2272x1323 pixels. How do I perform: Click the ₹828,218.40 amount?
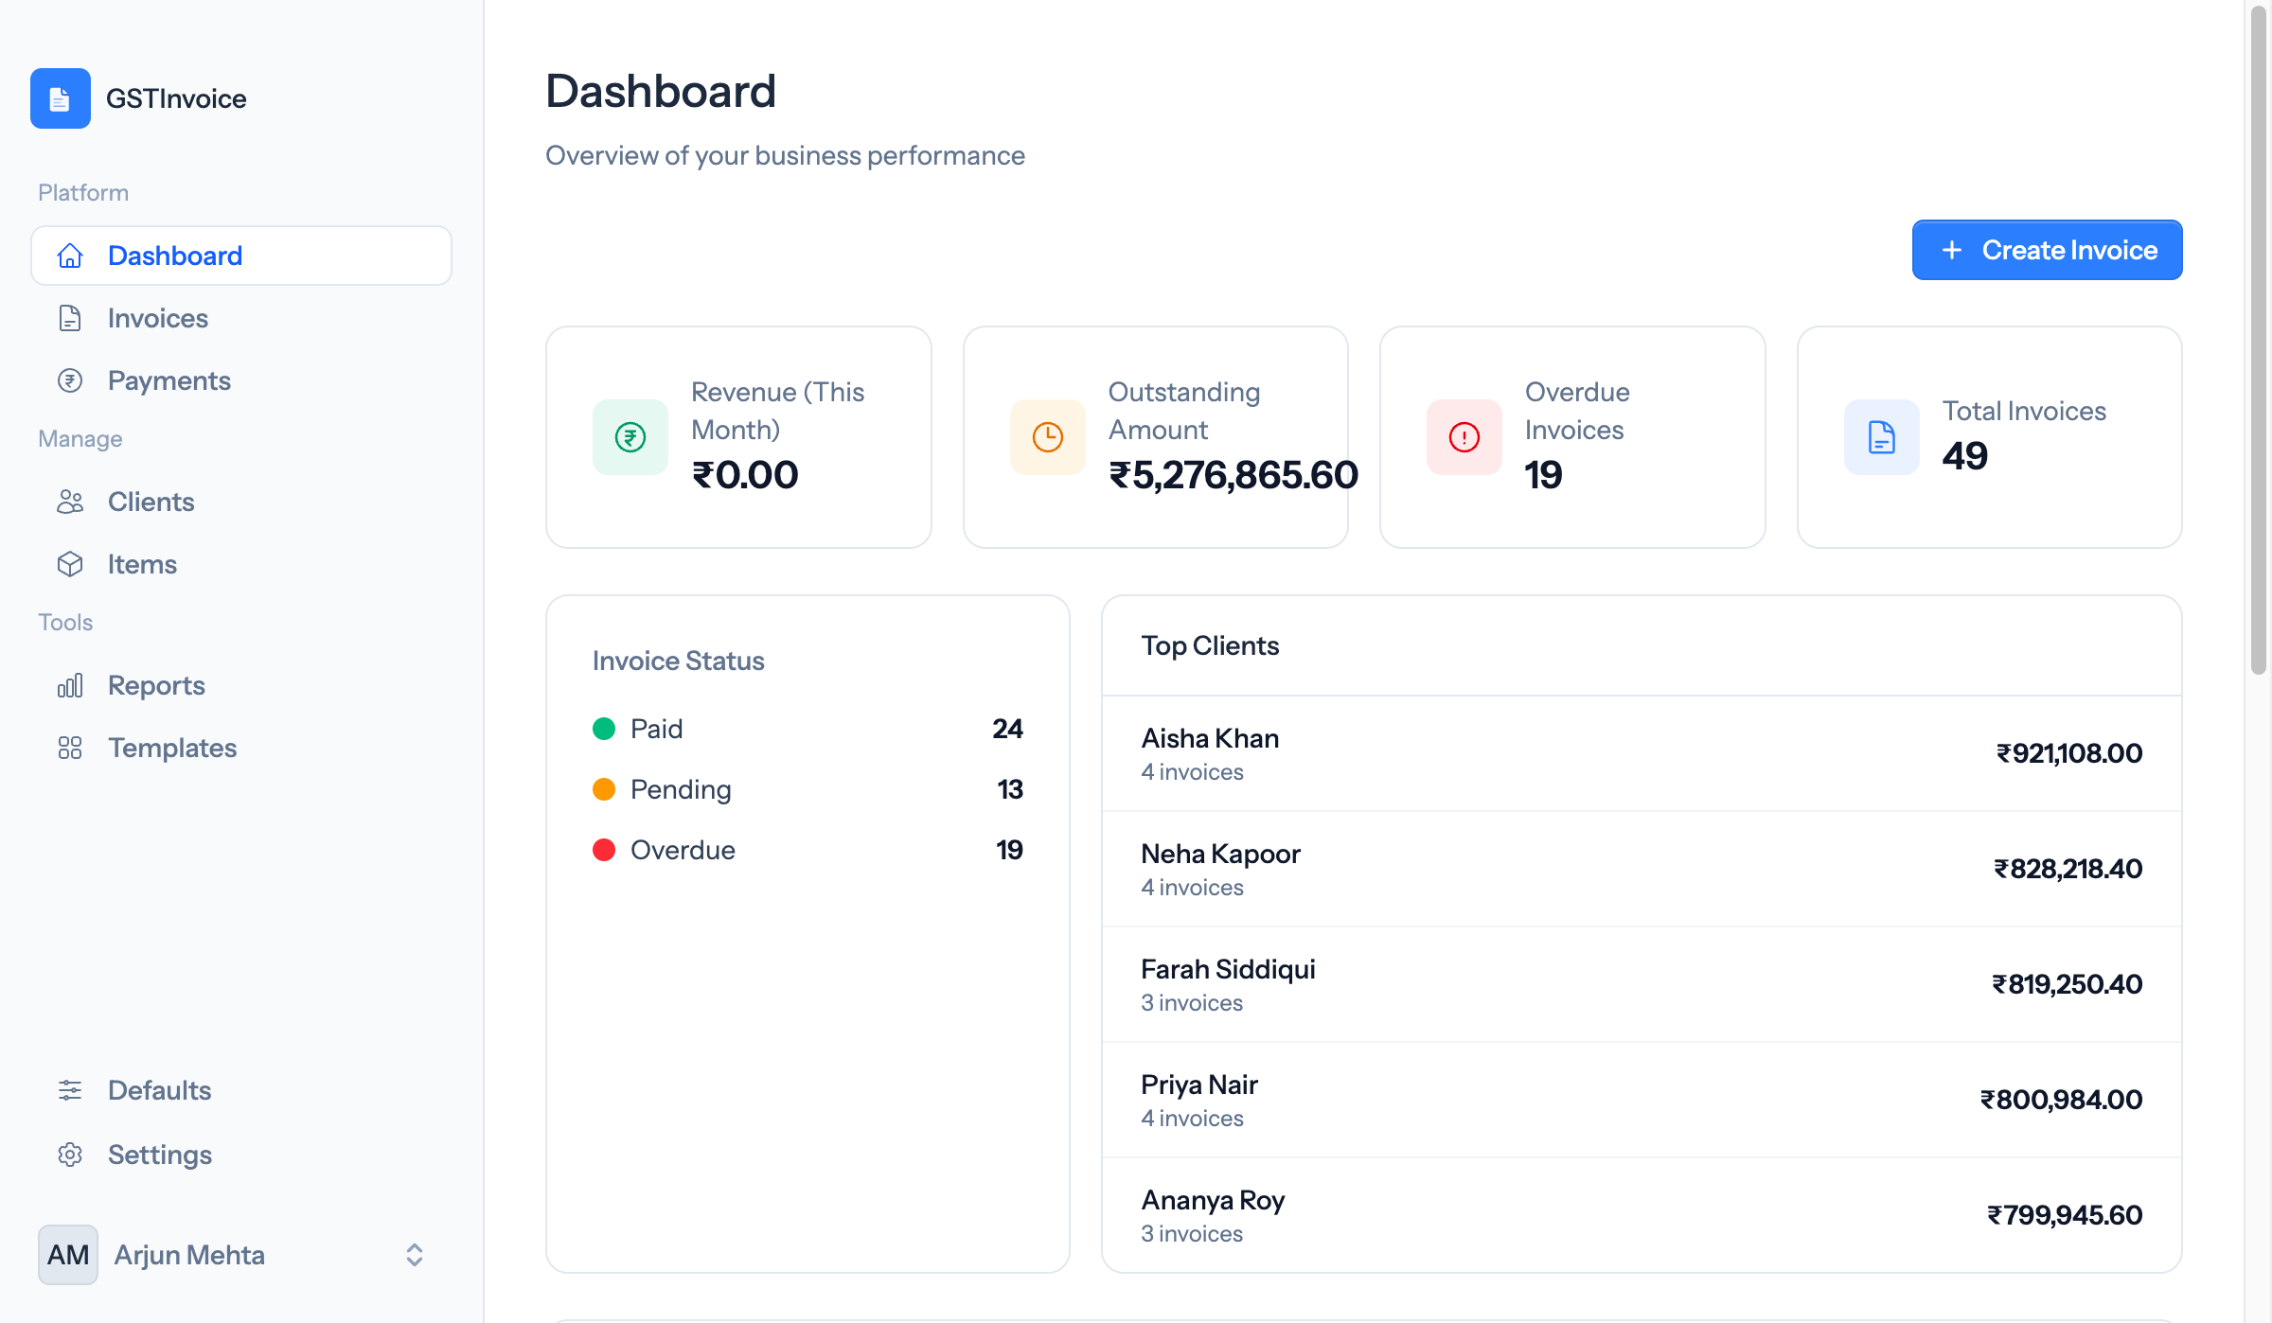click(x=2068, y=869)
